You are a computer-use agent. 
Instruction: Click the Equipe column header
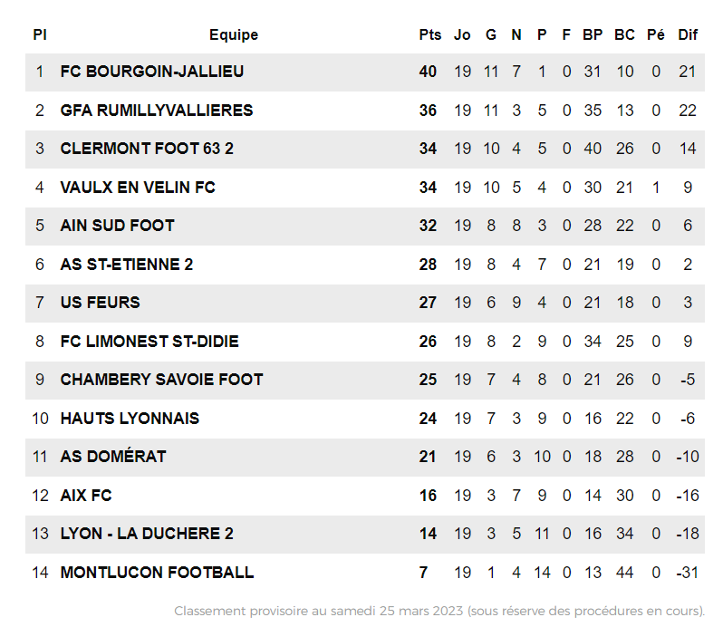click(234, 35)
